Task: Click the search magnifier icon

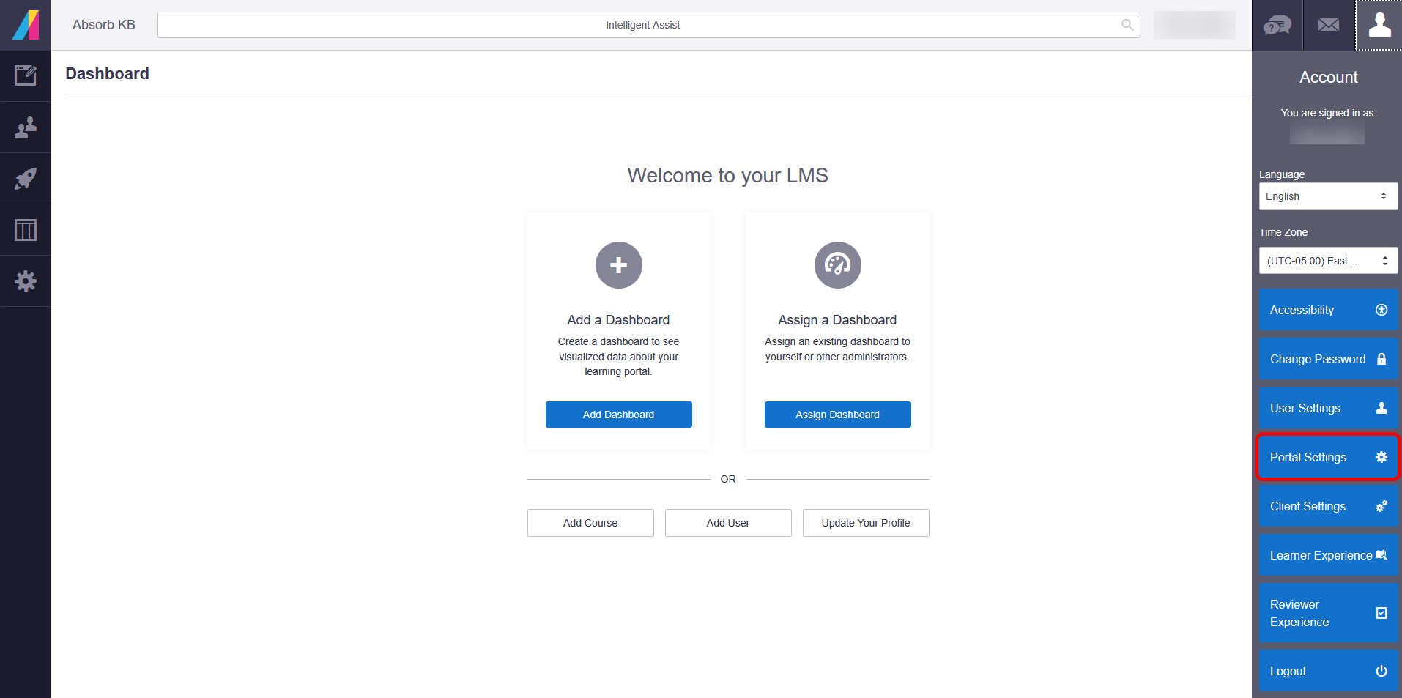Action: 1127,25
